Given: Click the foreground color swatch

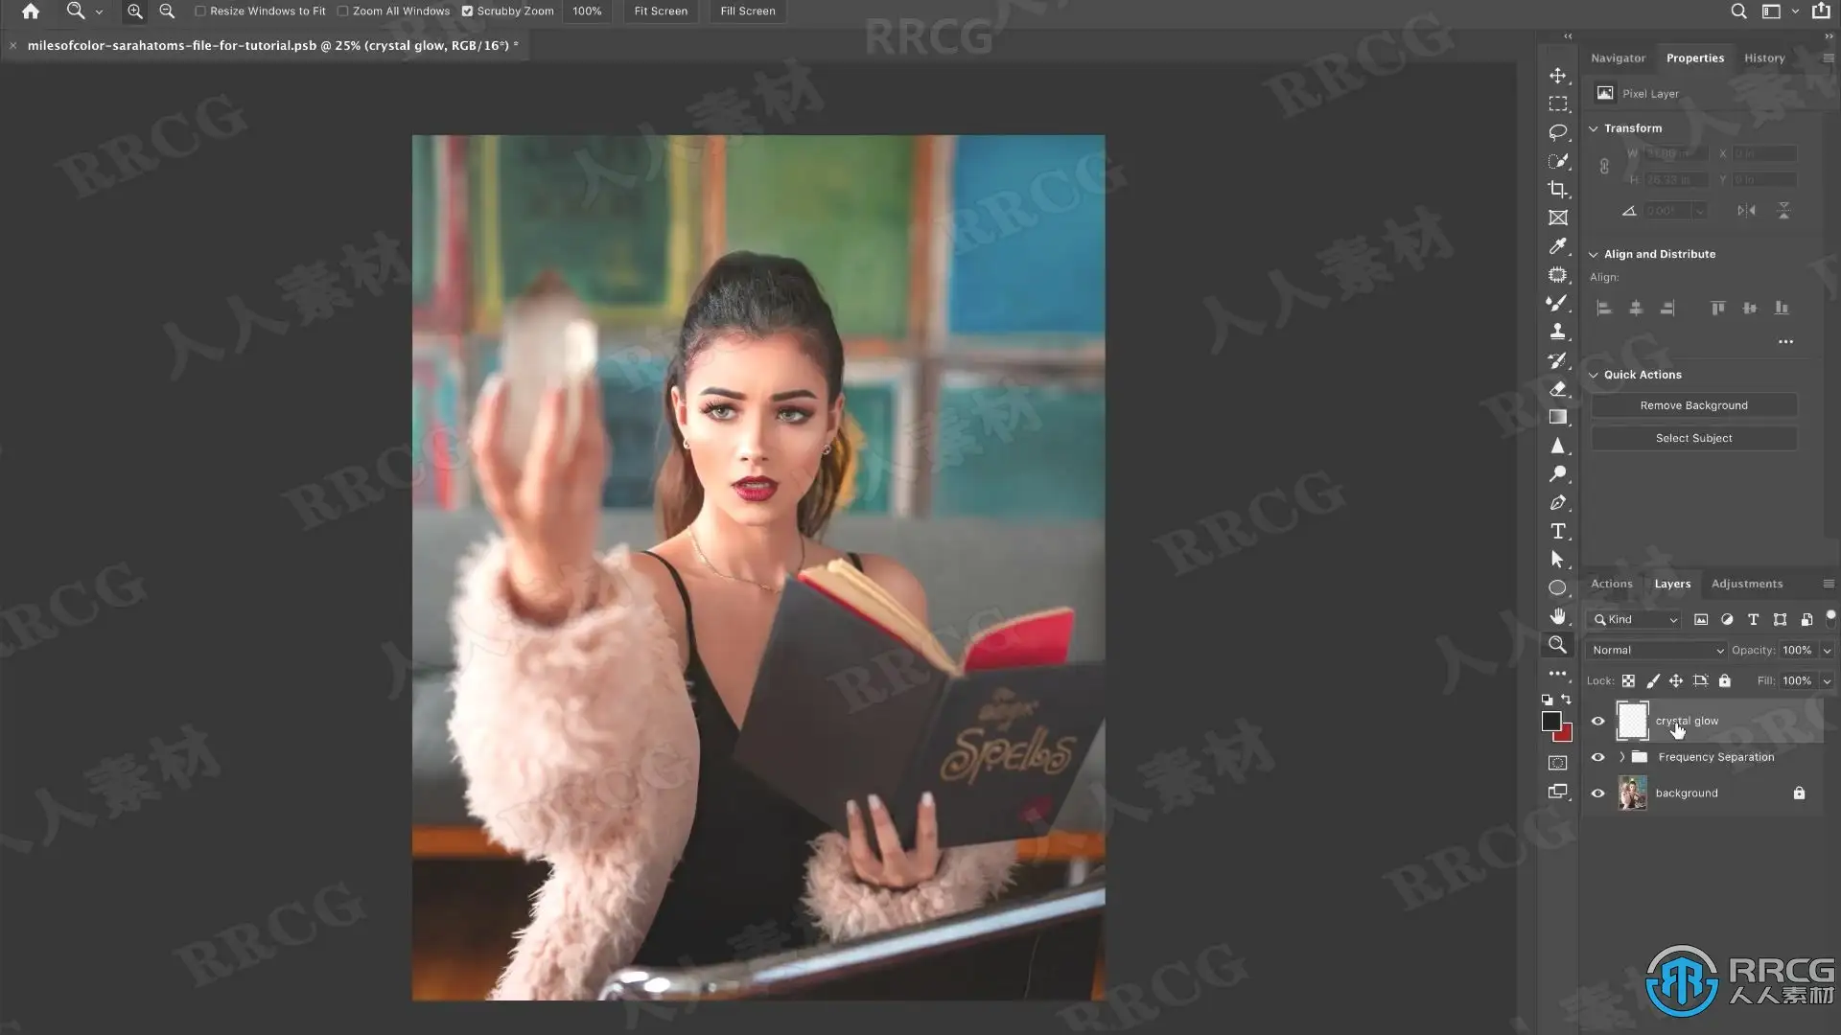Looking at the screenshot, I should tap(1550, 722).
